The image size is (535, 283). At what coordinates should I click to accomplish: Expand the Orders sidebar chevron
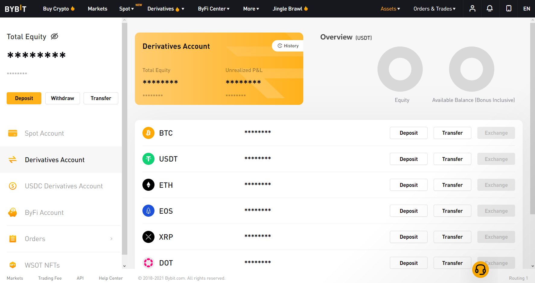pos(111,239)
